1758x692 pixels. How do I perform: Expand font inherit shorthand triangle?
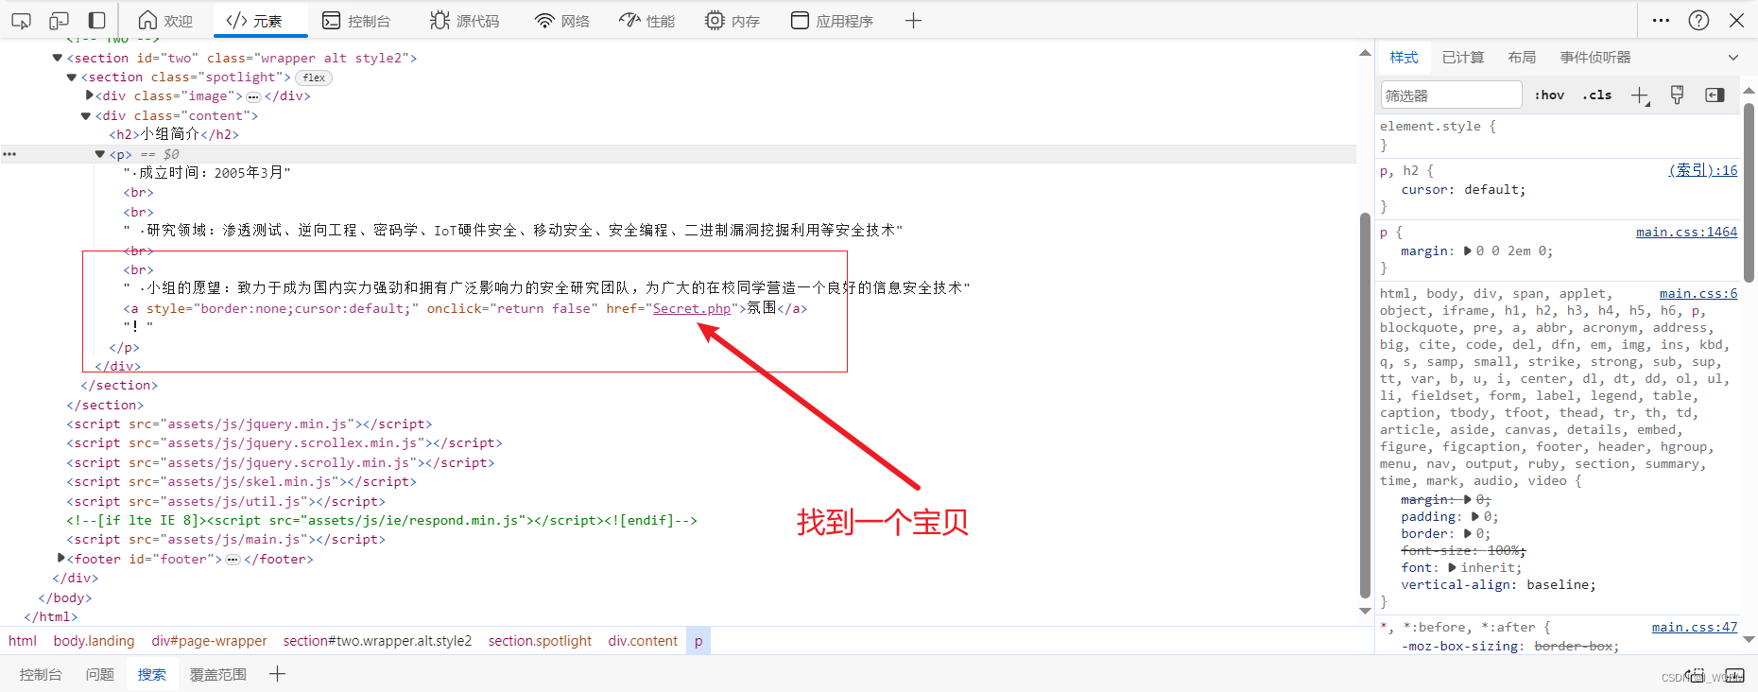point(1452,567)
